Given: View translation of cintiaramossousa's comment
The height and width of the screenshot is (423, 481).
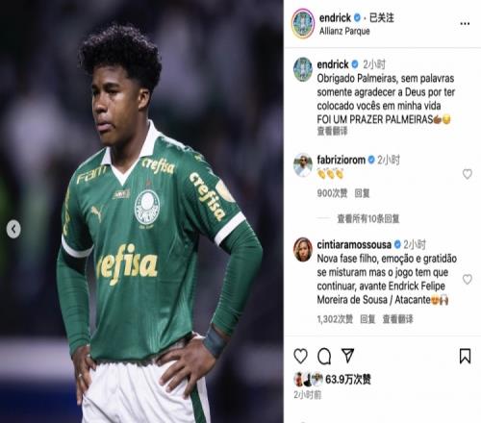Looking at the screenshot, I should (397, 319).
